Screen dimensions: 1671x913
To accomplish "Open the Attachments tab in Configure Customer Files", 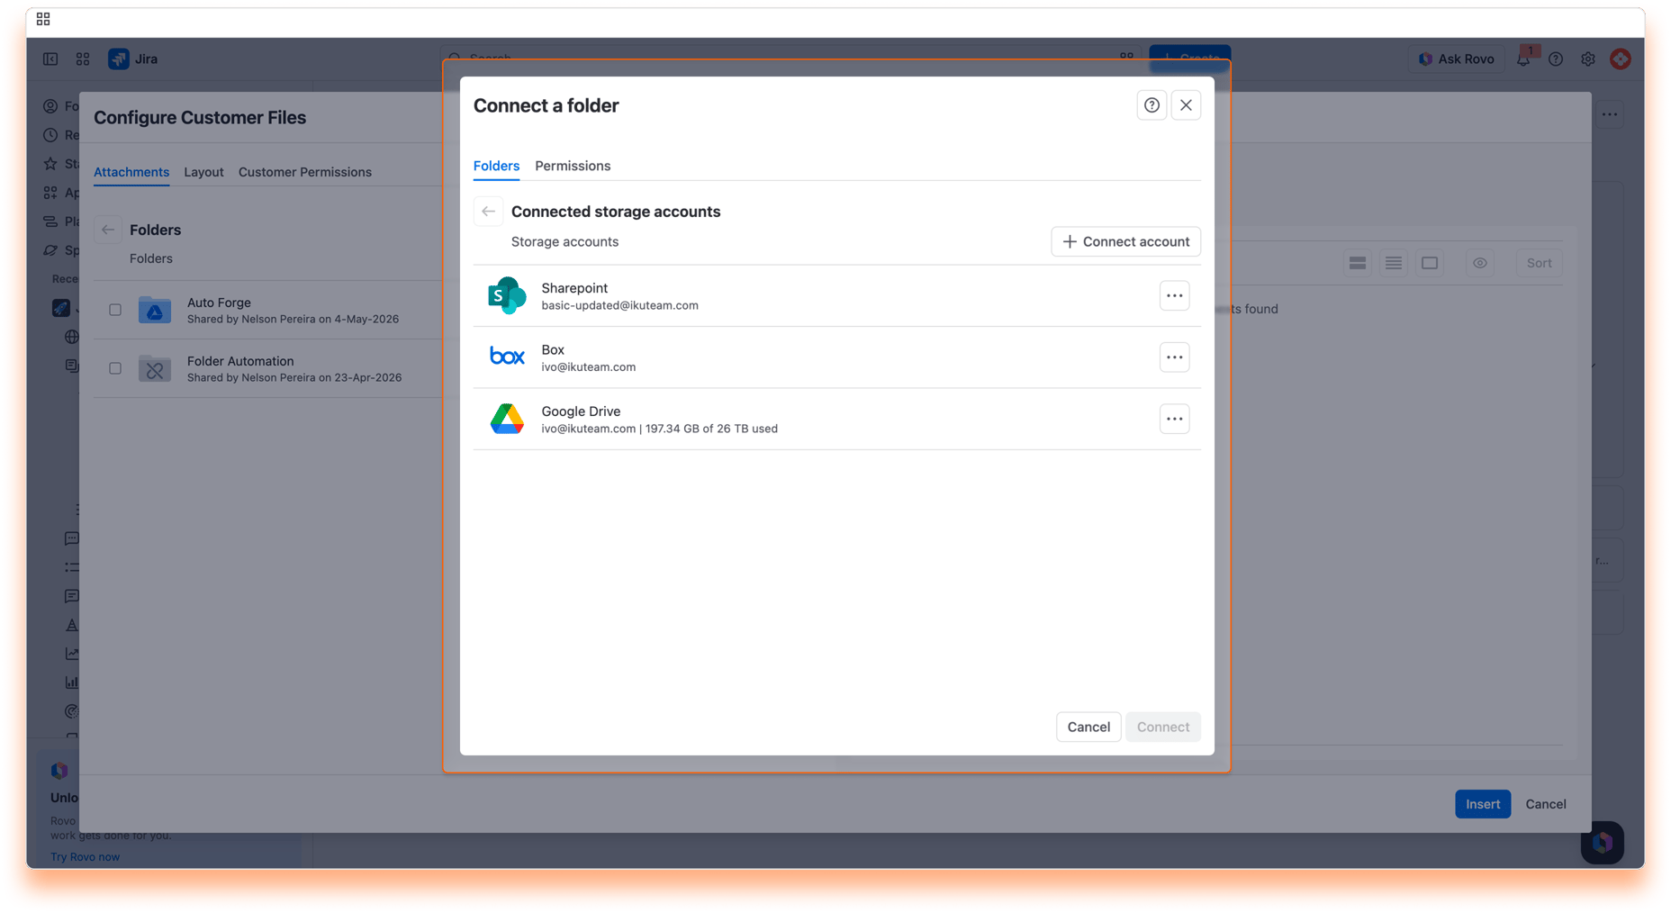I will pyautogui.click(x=131, y=172).
